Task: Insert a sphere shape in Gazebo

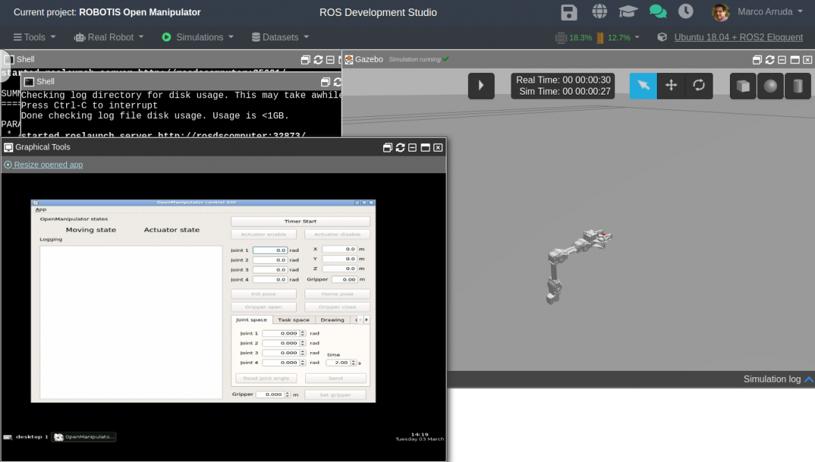Action: click(x=770, y=86)
